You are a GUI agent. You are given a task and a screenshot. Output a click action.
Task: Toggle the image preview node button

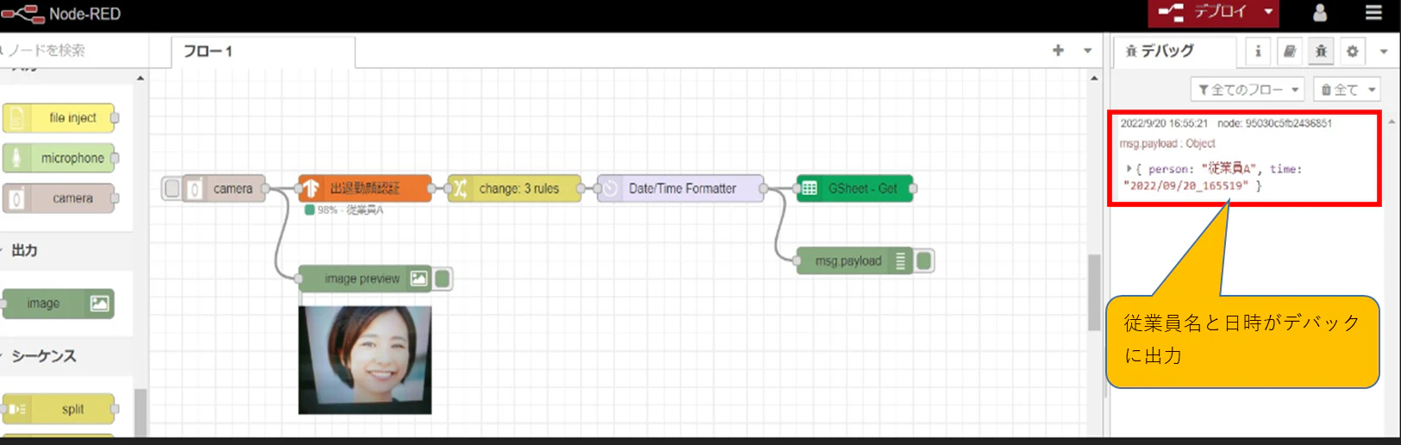442,279
